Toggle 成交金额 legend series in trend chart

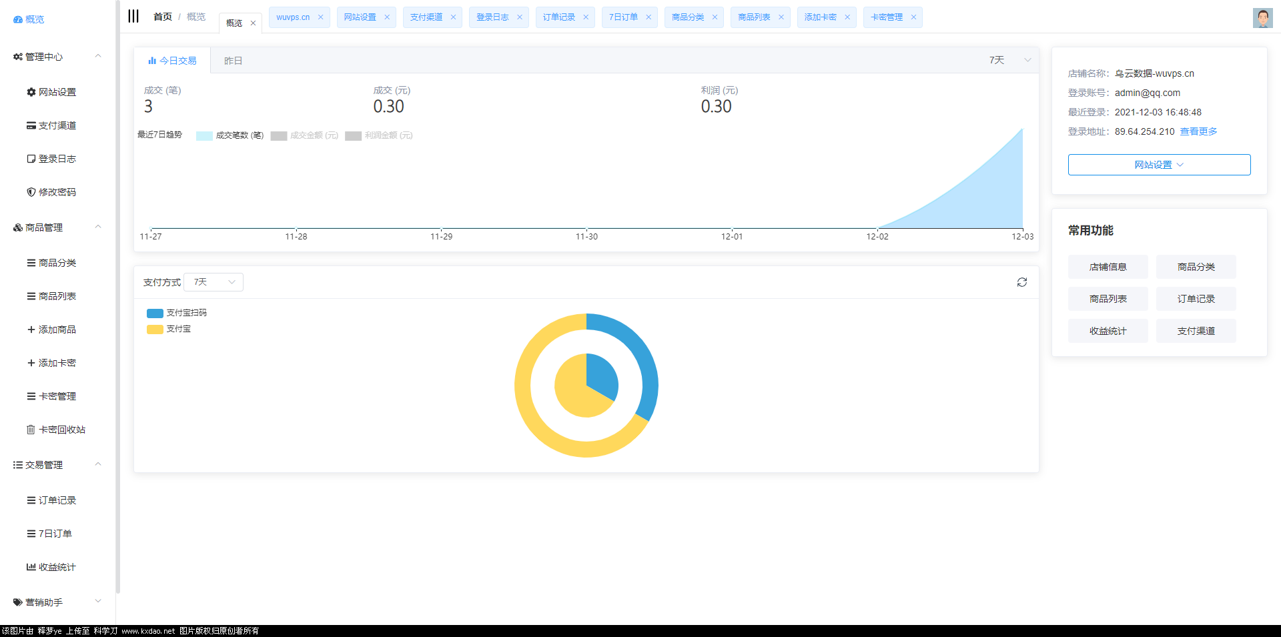click(x=305, y=135)
